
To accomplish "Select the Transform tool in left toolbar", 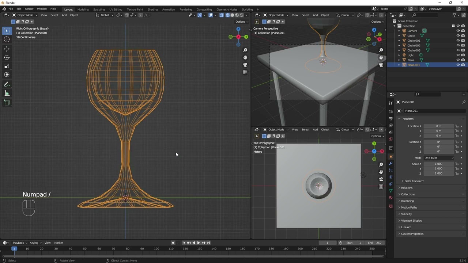I will 7,75.
